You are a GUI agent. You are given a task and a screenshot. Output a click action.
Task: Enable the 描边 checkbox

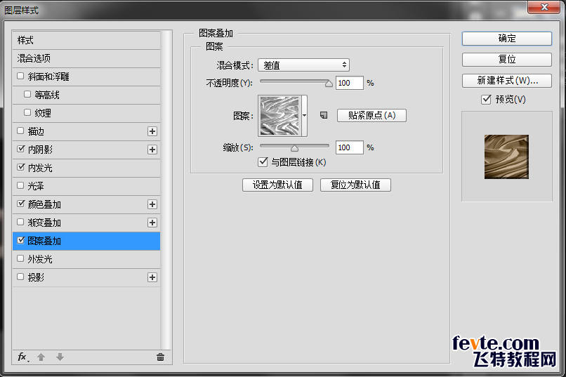pos(20,131)
